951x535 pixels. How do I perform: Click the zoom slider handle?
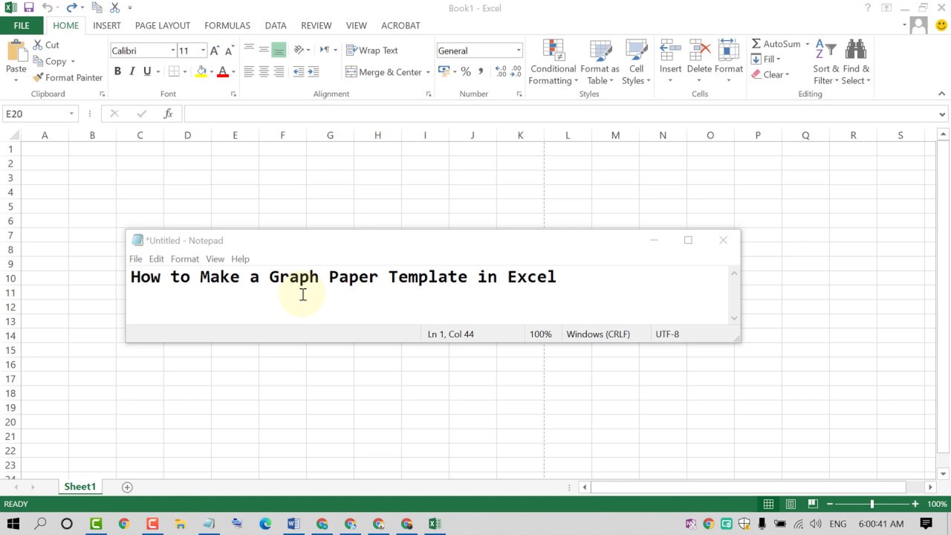872,504
